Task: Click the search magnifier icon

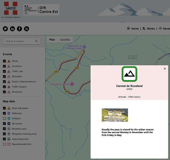Action: coord(37,41)
